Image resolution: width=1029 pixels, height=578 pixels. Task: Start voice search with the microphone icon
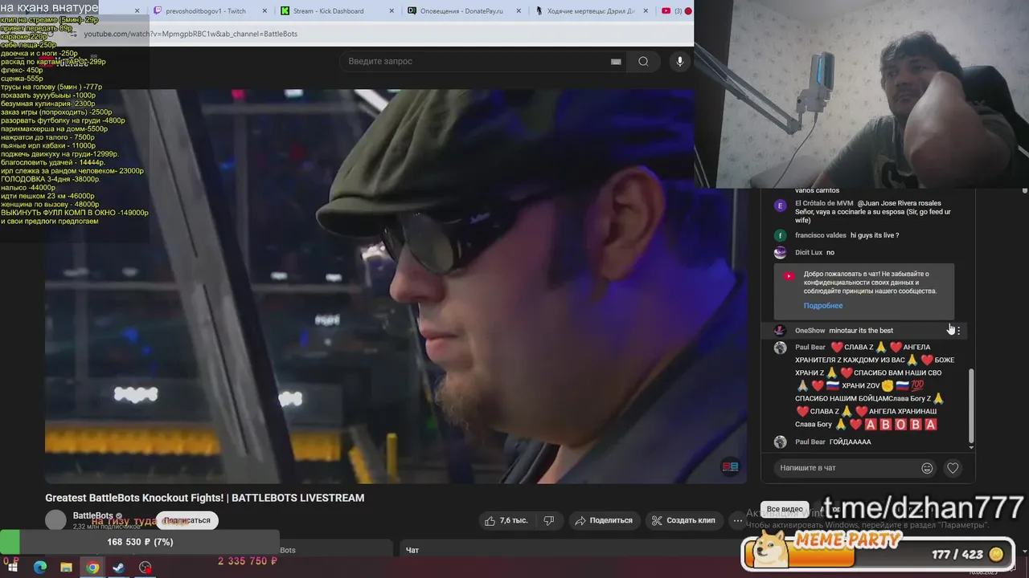pos(680,62)
